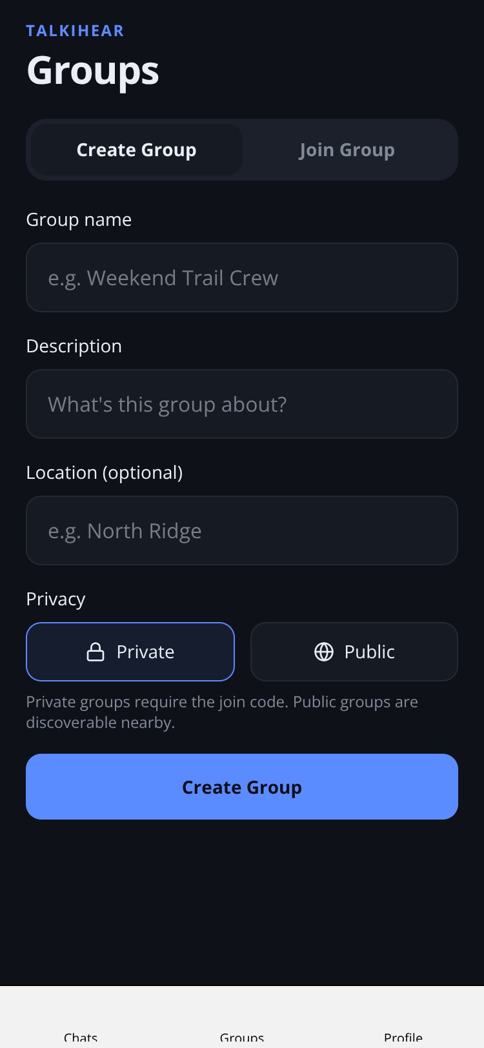The image size is (484, 1048).
Task: Switch to the Create Group tab
Action: pyautogui.click(x=136, y=150)
